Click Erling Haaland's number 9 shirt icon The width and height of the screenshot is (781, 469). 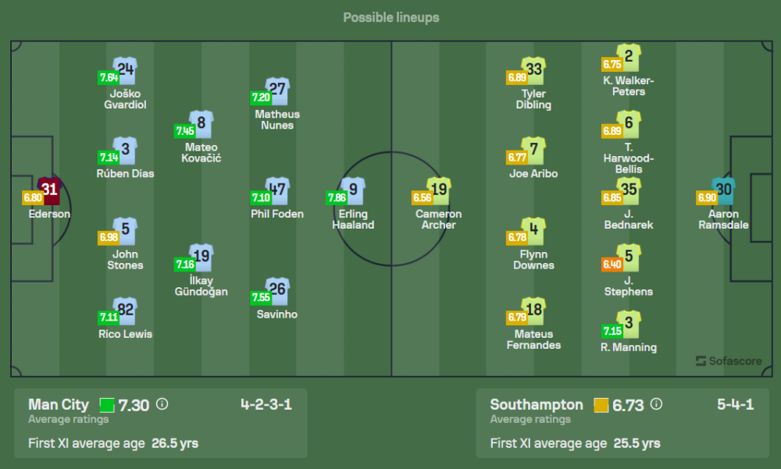pyautogui.click(x=354, y=190)
